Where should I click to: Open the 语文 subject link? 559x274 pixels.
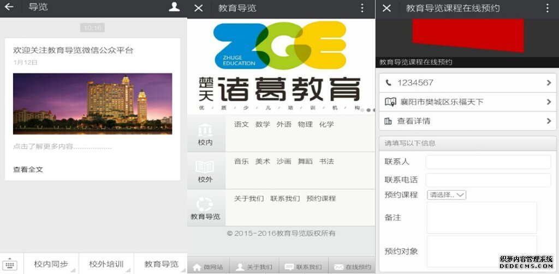pyautogui.click(x=241, y=125)
